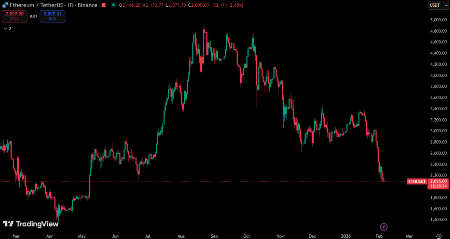Screen dimensions: 450x239
Task: Click the ETHUSDT symbol label tag
Action: pyautogui.click(x=417, y=181)
